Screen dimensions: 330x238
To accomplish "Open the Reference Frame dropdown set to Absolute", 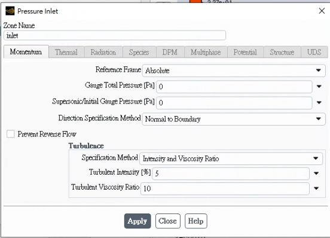I will coord(234,71).
